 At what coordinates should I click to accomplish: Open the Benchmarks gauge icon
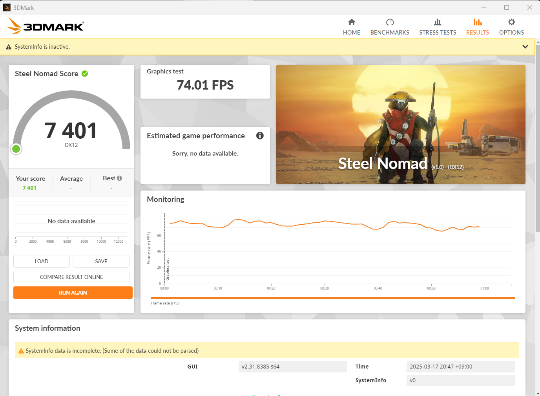click(x=390, y=22)
